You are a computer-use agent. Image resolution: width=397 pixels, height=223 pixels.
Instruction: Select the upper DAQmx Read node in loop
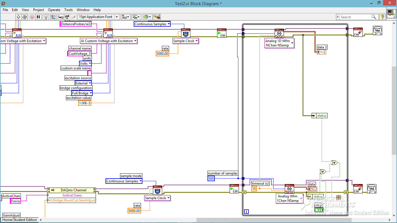pos(279,33)
